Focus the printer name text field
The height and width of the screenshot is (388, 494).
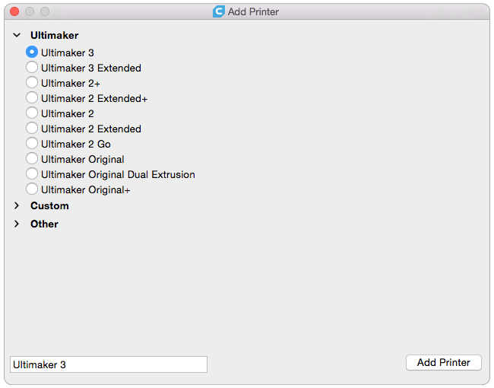109,364
